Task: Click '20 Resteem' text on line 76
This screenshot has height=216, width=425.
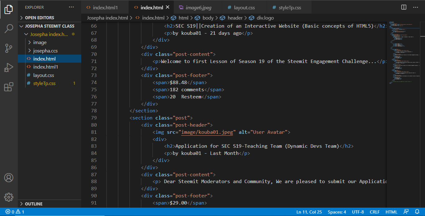Action: 186,97
